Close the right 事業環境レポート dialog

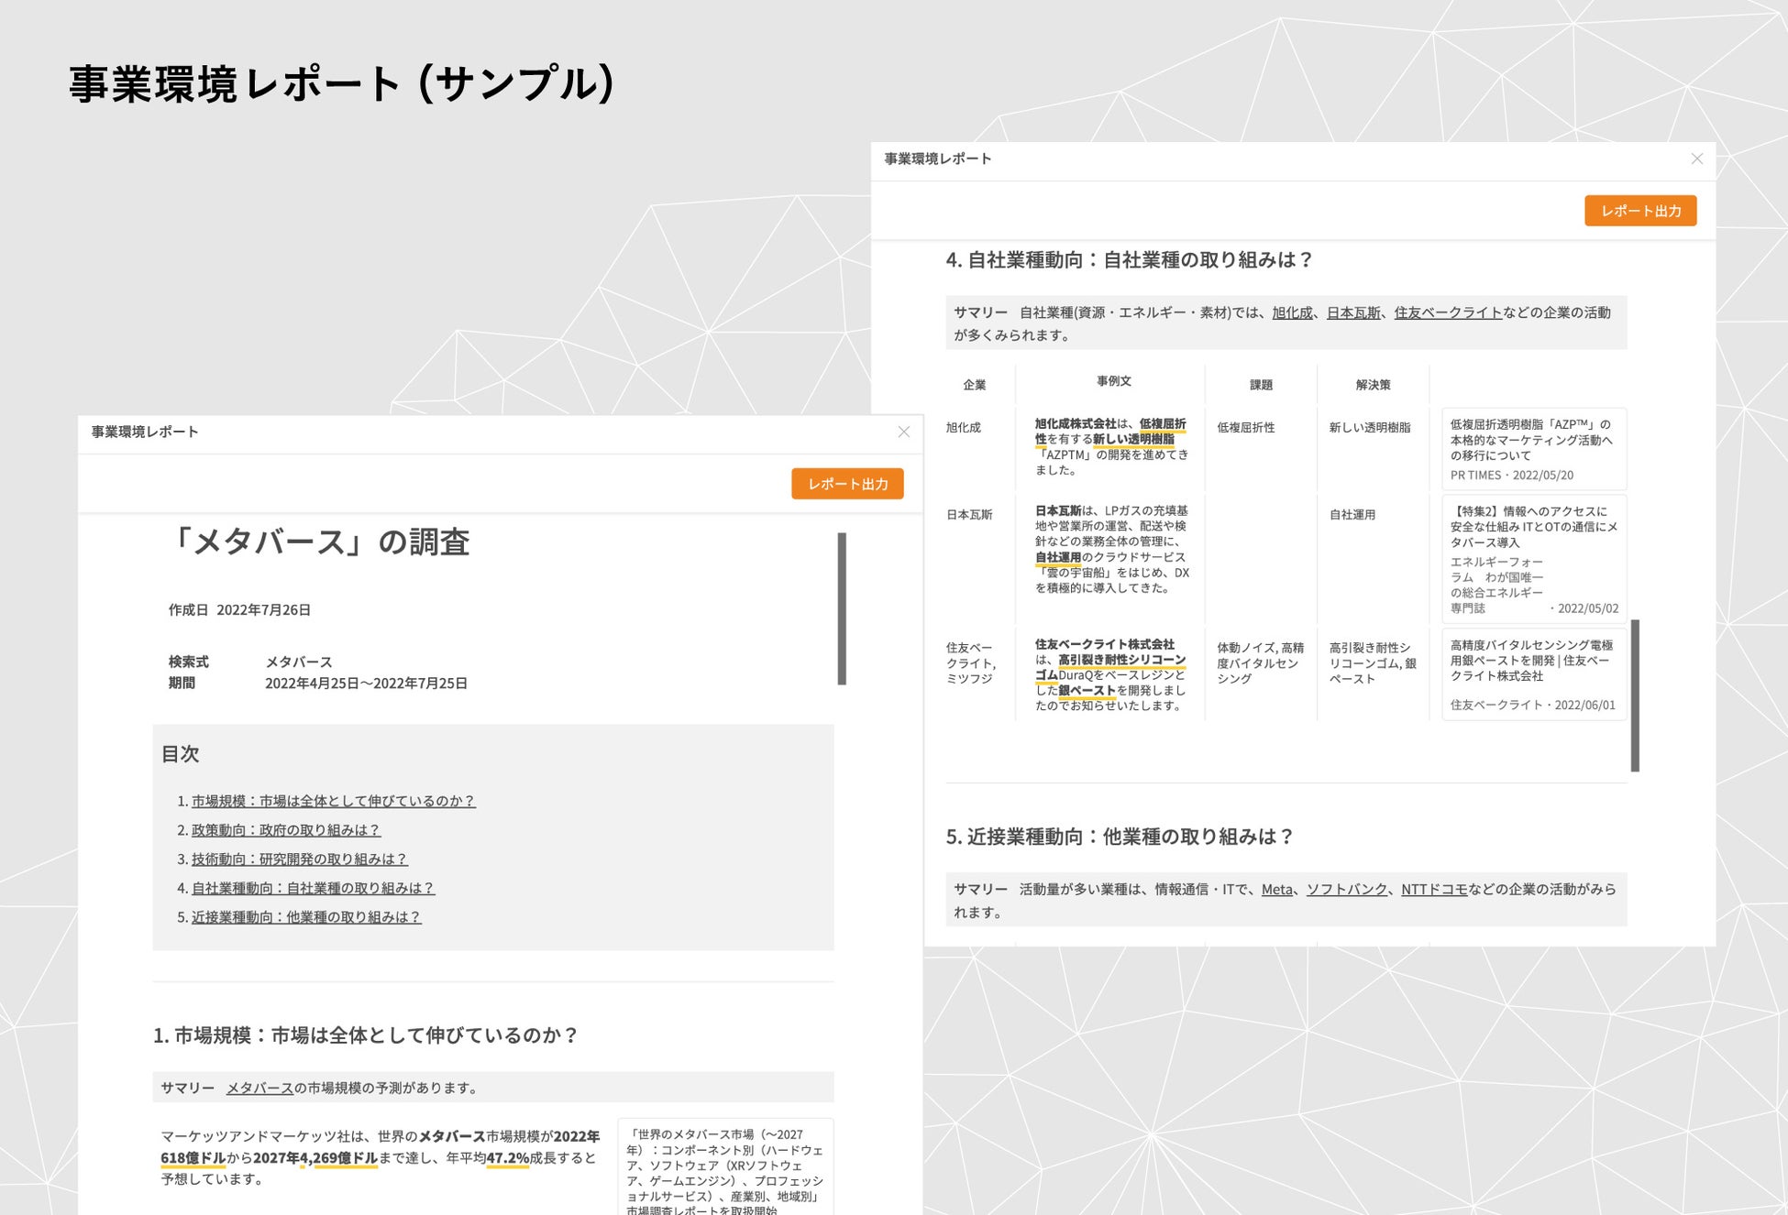pyautogui.click(x=1696, y=159)
